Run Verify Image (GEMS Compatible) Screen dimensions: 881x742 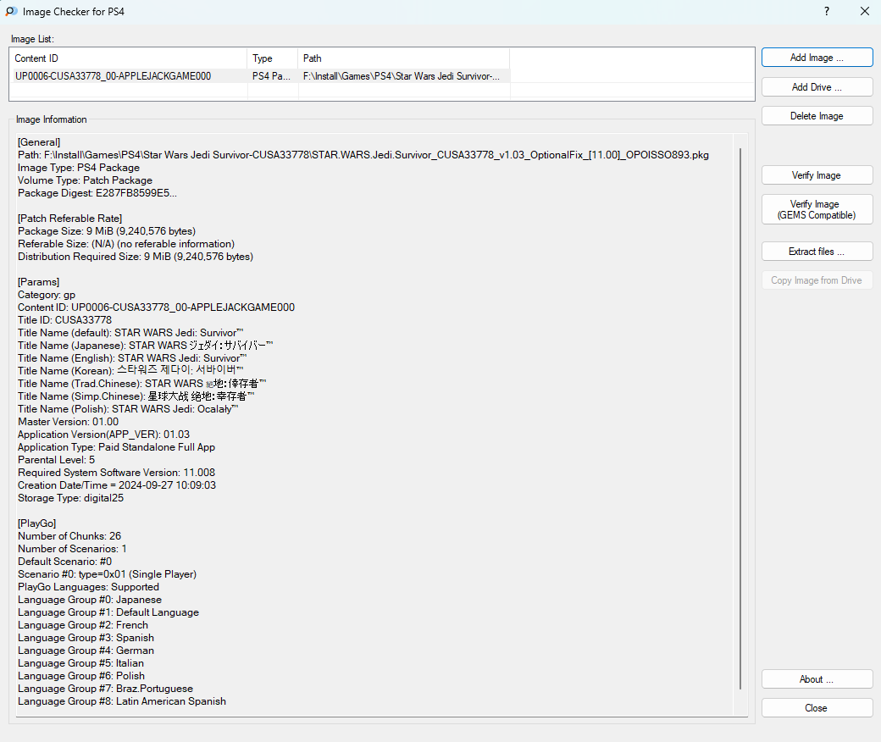pyautogui.click(x=817, y=210)
